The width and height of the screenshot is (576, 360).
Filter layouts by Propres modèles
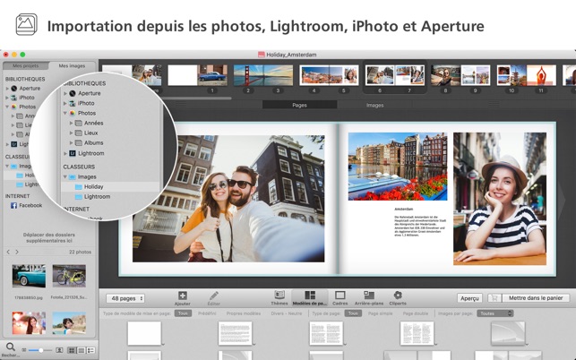tap(243, 313)
